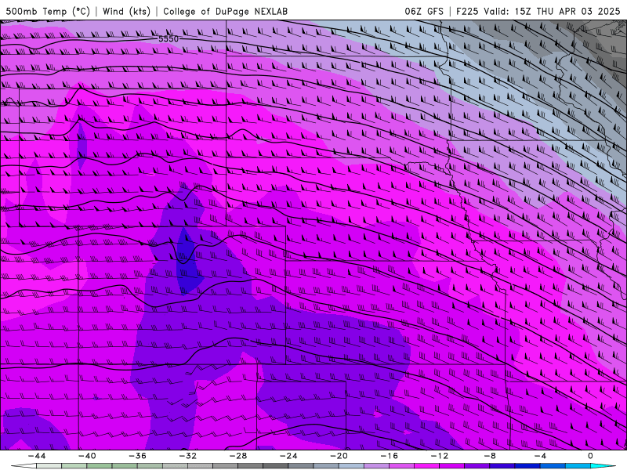Click the -8 colorbar label

tap(490, 456)
